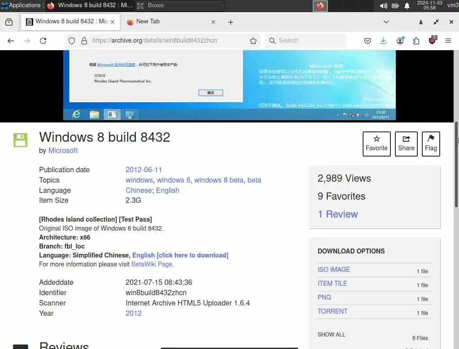Screen dimensions: 459x349
Task: Click the identifier win8build8432zhcn text
Action: [x=156, y=293]
